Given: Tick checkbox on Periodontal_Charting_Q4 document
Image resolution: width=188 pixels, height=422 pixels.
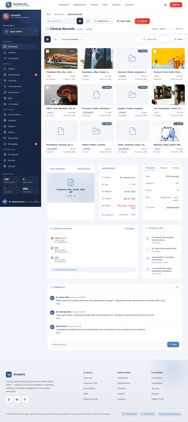Looking at the screenshot, I should click(x=48, y=124).
